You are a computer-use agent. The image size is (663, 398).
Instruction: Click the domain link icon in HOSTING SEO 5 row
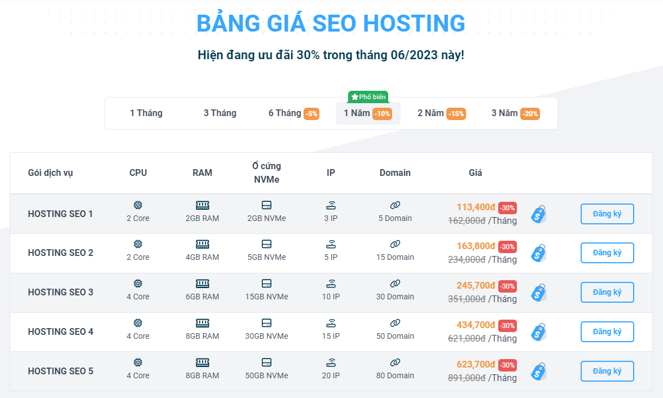(395, 362)
